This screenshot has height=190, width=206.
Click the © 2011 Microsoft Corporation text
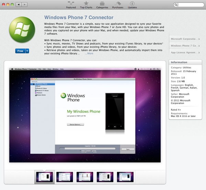[x=181, y=102]
